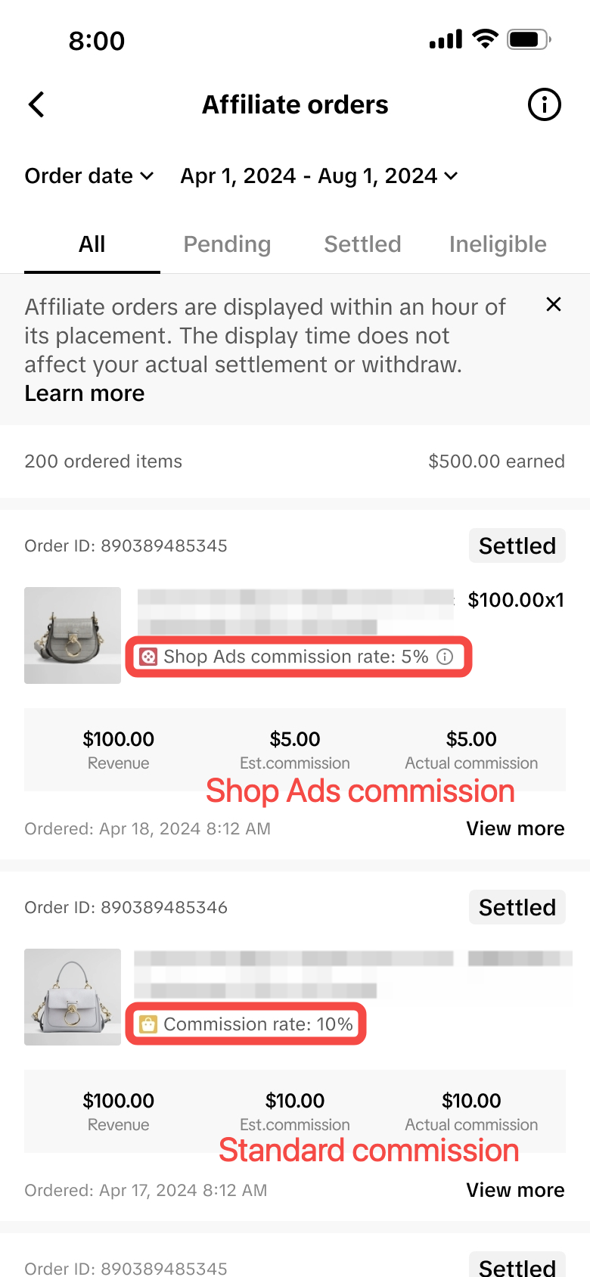The image size is (590, 1277).
Task: Tap the battery icon in status bar
Action: (529, 39)
